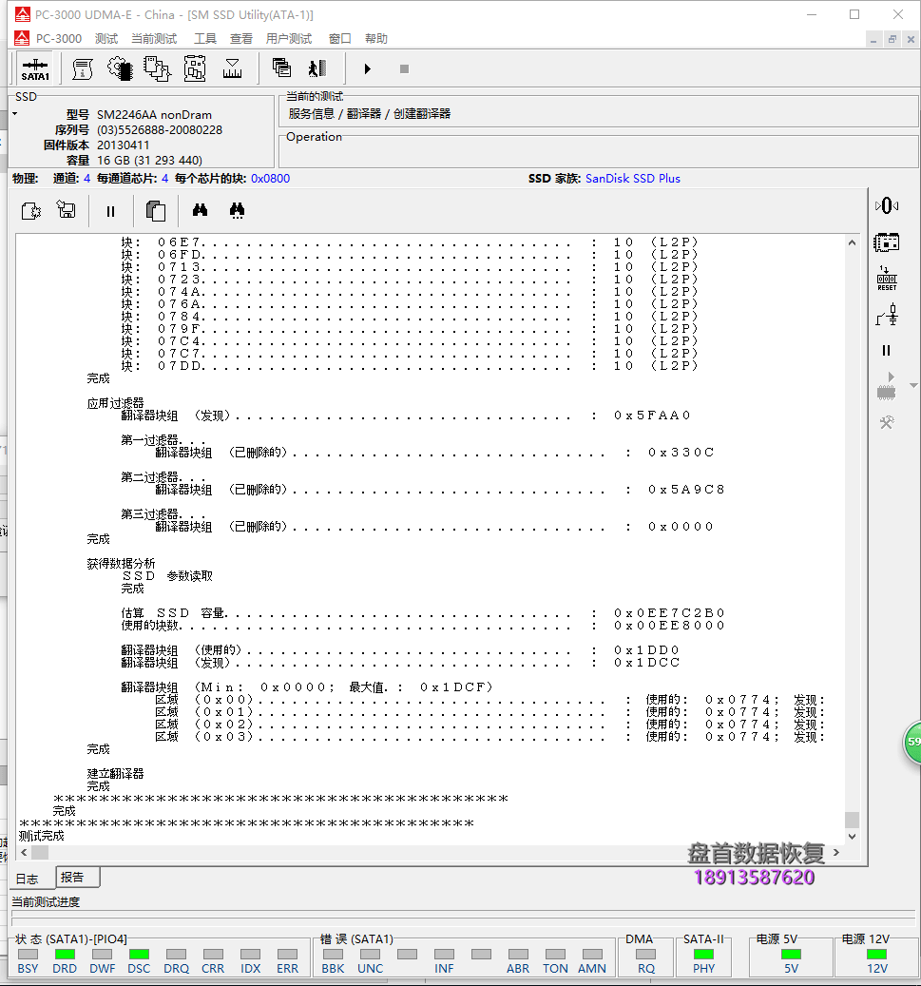Save the log with the floppy icon

point(66,209)
